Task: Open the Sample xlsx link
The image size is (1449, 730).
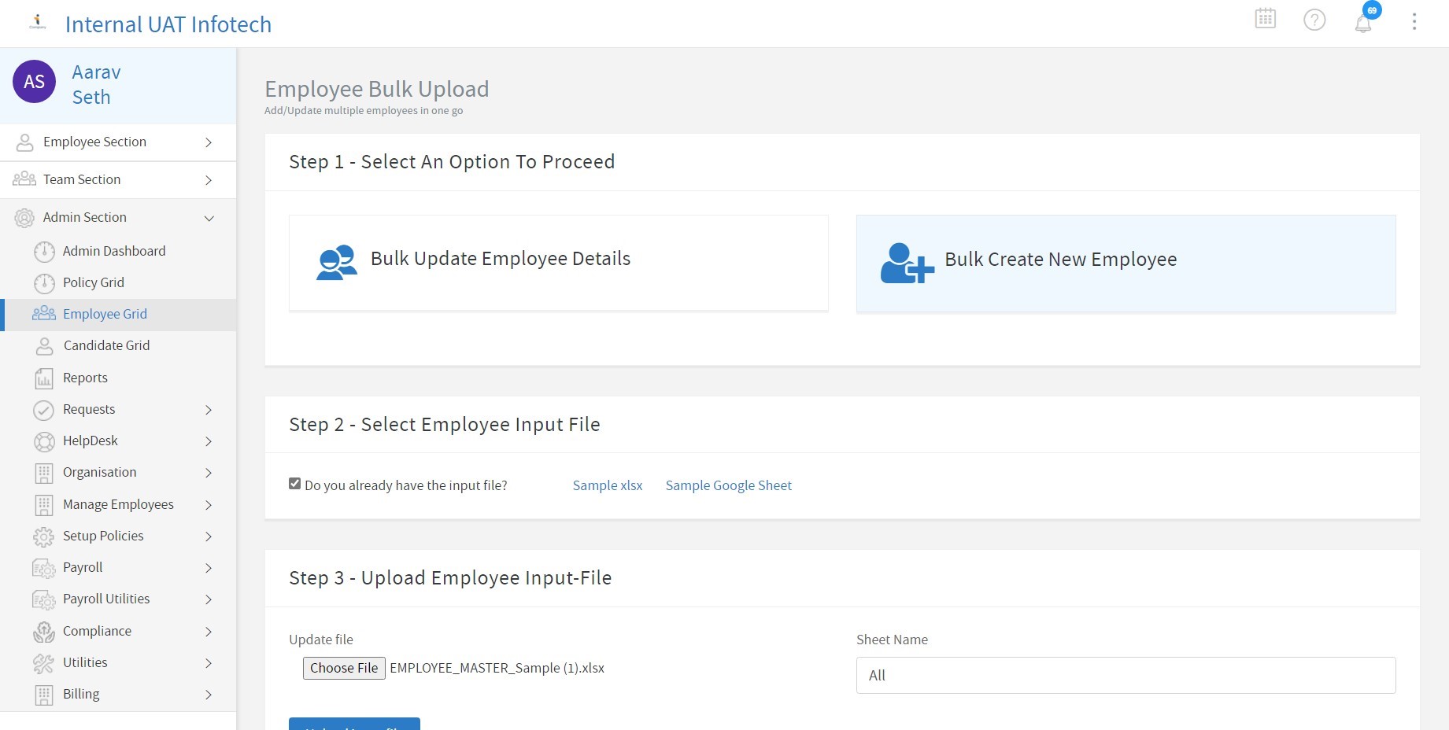Action: tap(607, 485)
